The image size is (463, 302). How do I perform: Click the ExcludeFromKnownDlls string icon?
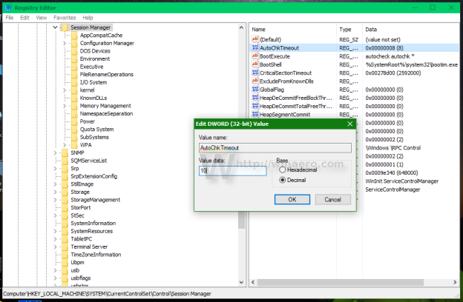(255, 81)
